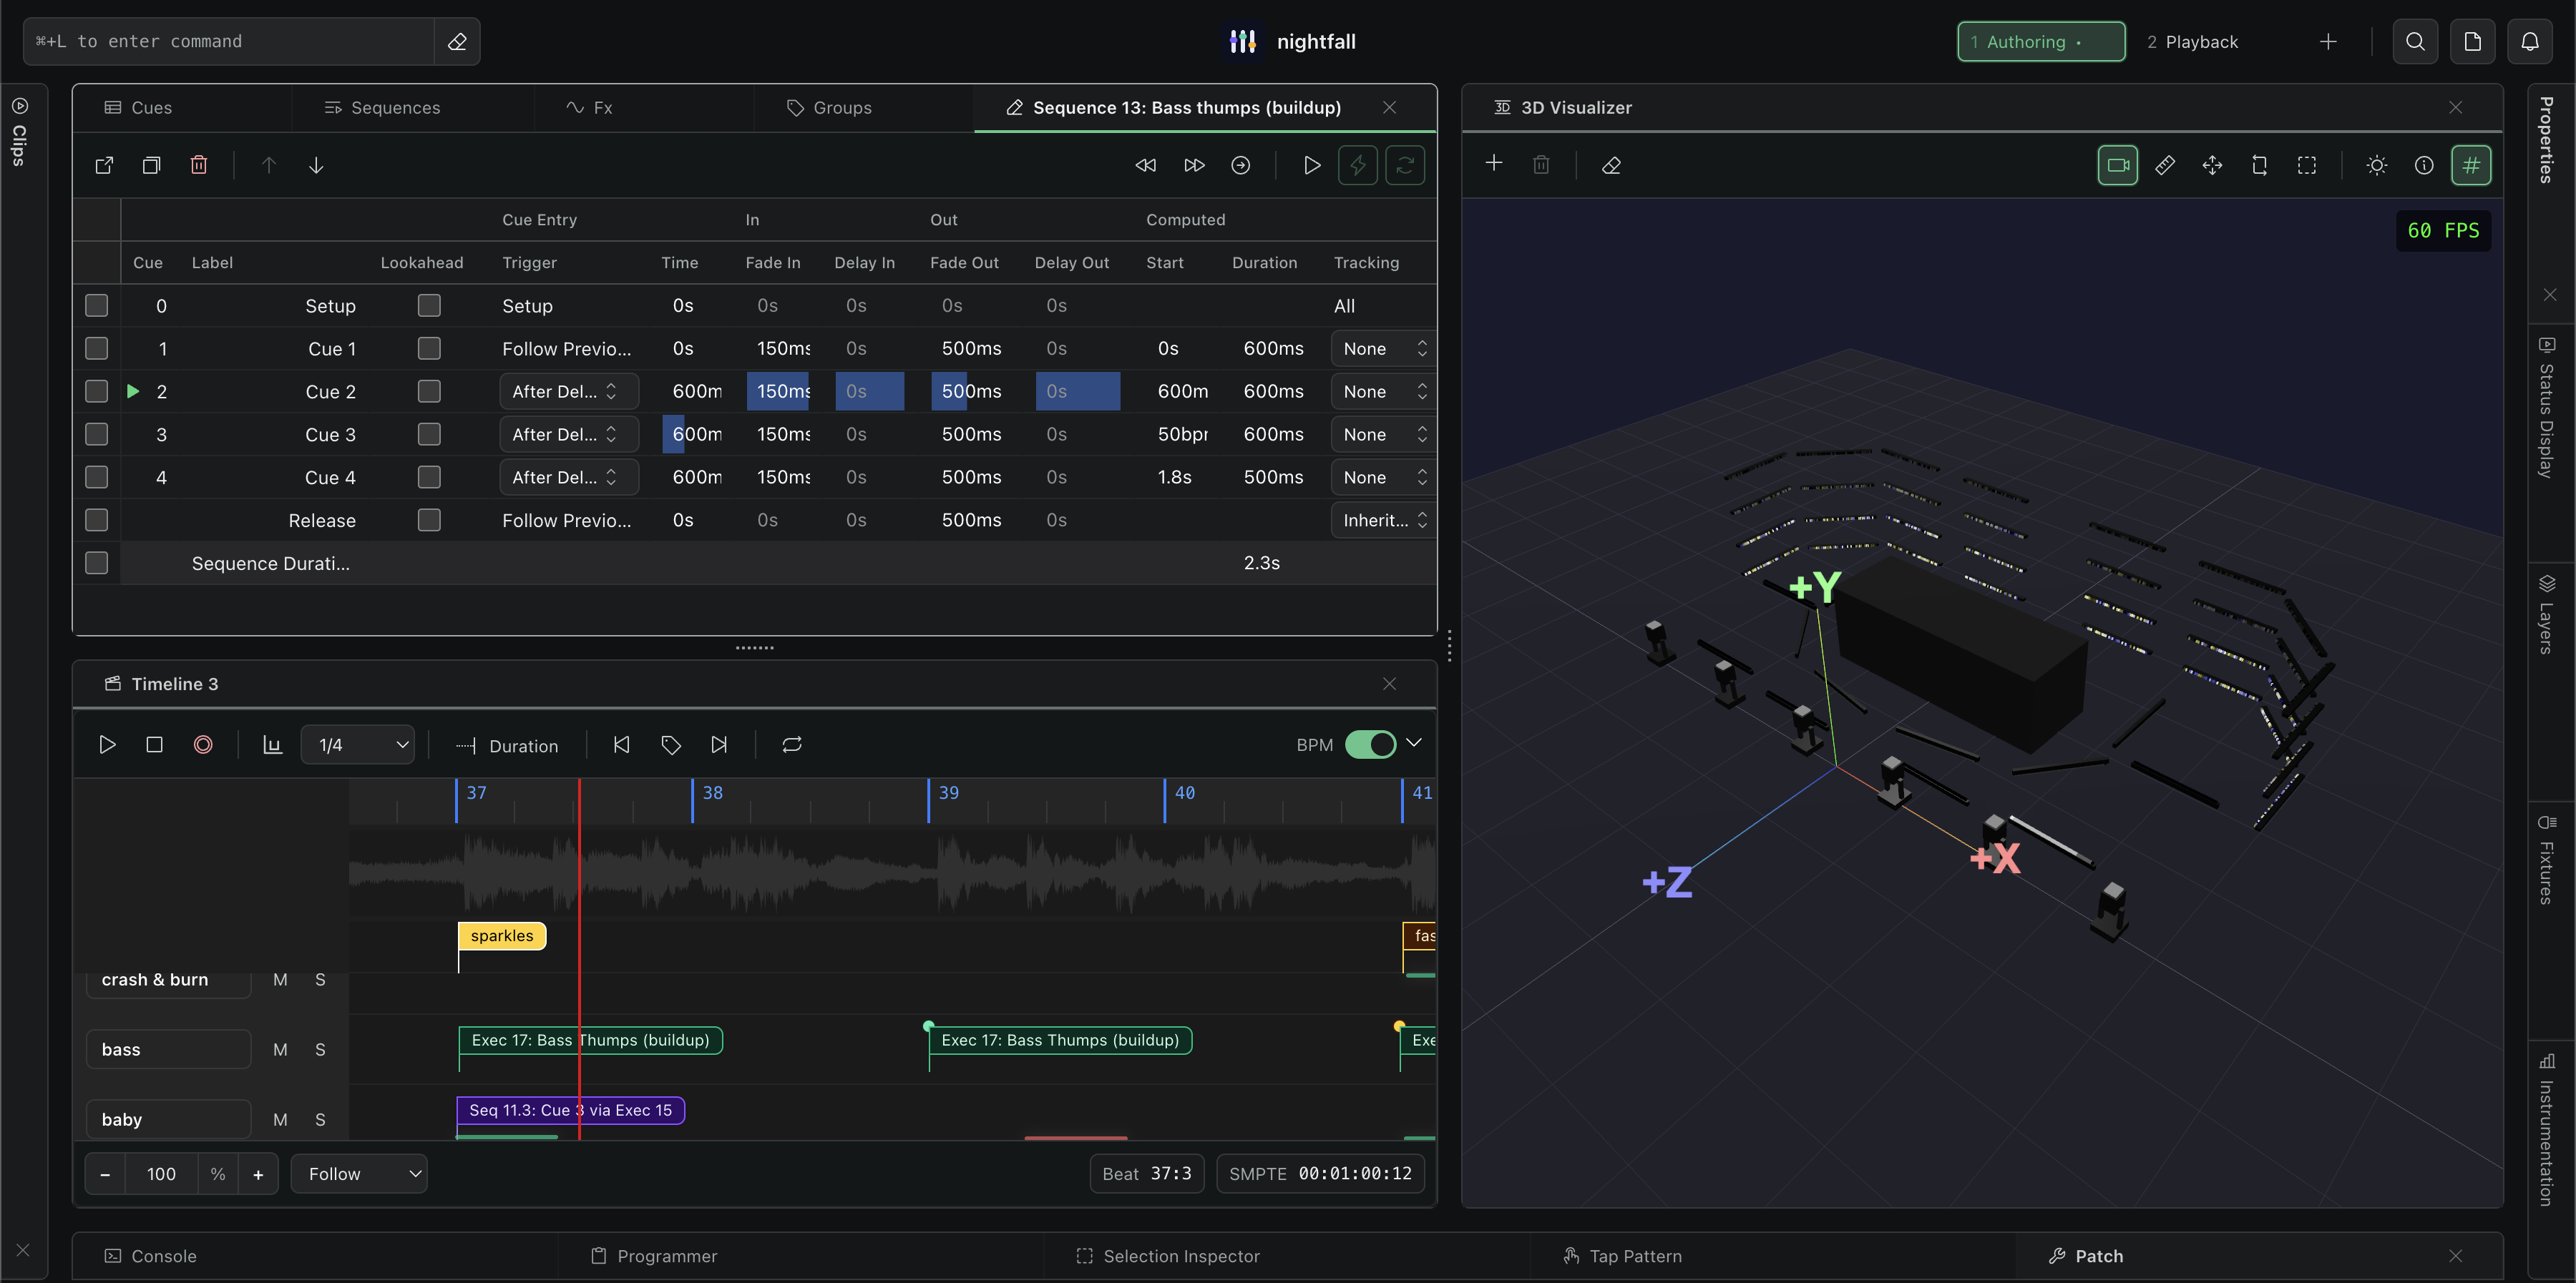The width and height of the screenshot is (2576, 1283).
Task: Duplicate cue with copy icon
Action: tap(151, 165)
